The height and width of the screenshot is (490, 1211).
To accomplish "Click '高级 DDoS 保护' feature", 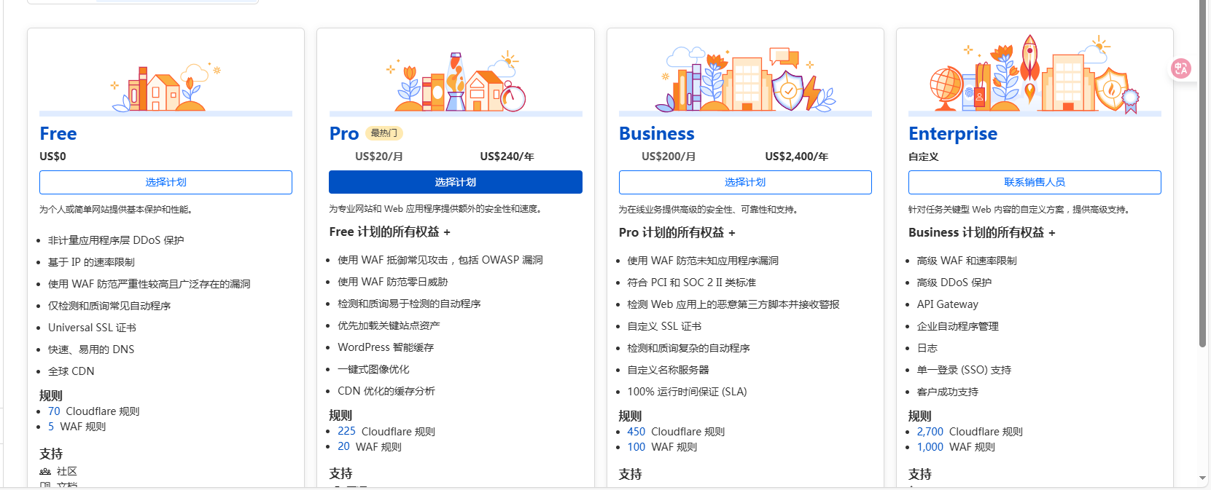I will pyautogui.click(x=954, y=282).
